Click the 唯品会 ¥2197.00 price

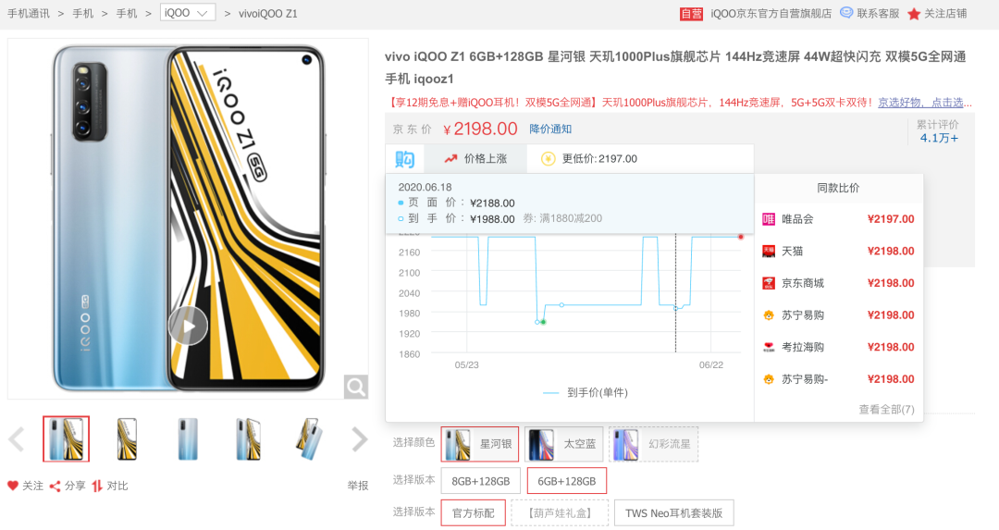click(x=891, y=219)
